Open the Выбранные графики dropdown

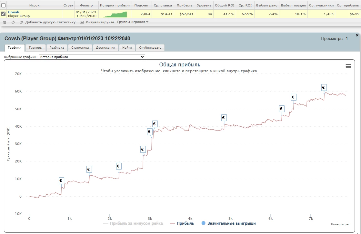(x=92, y=57)
